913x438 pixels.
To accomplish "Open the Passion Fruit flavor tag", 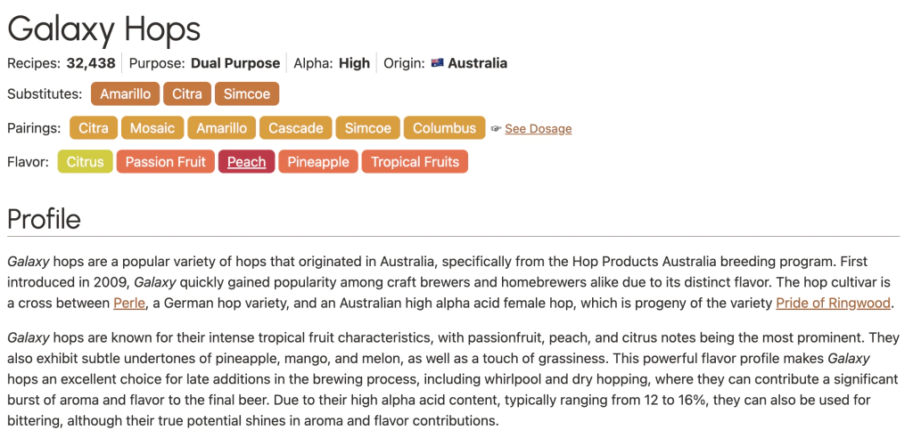I will click(x=166, y=162).
